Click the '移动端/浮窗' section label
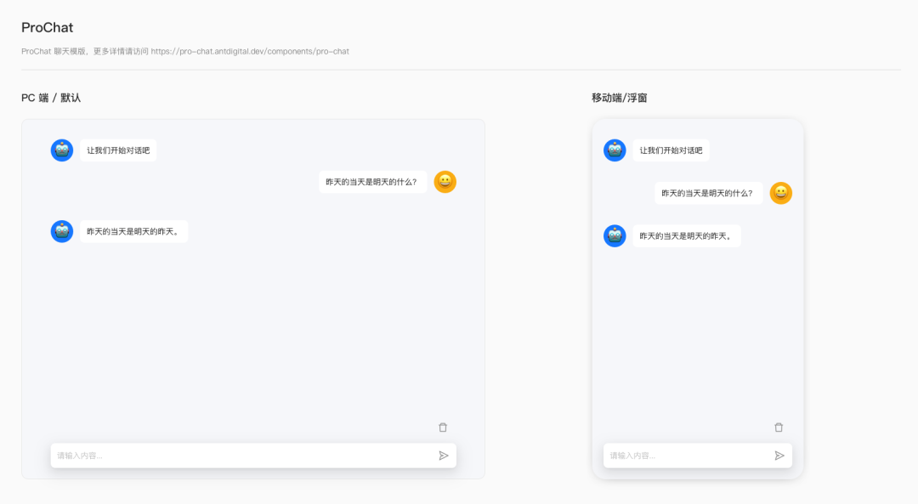Image resolution: width=918 pixels, height=504 pixels. coord(620,98)
